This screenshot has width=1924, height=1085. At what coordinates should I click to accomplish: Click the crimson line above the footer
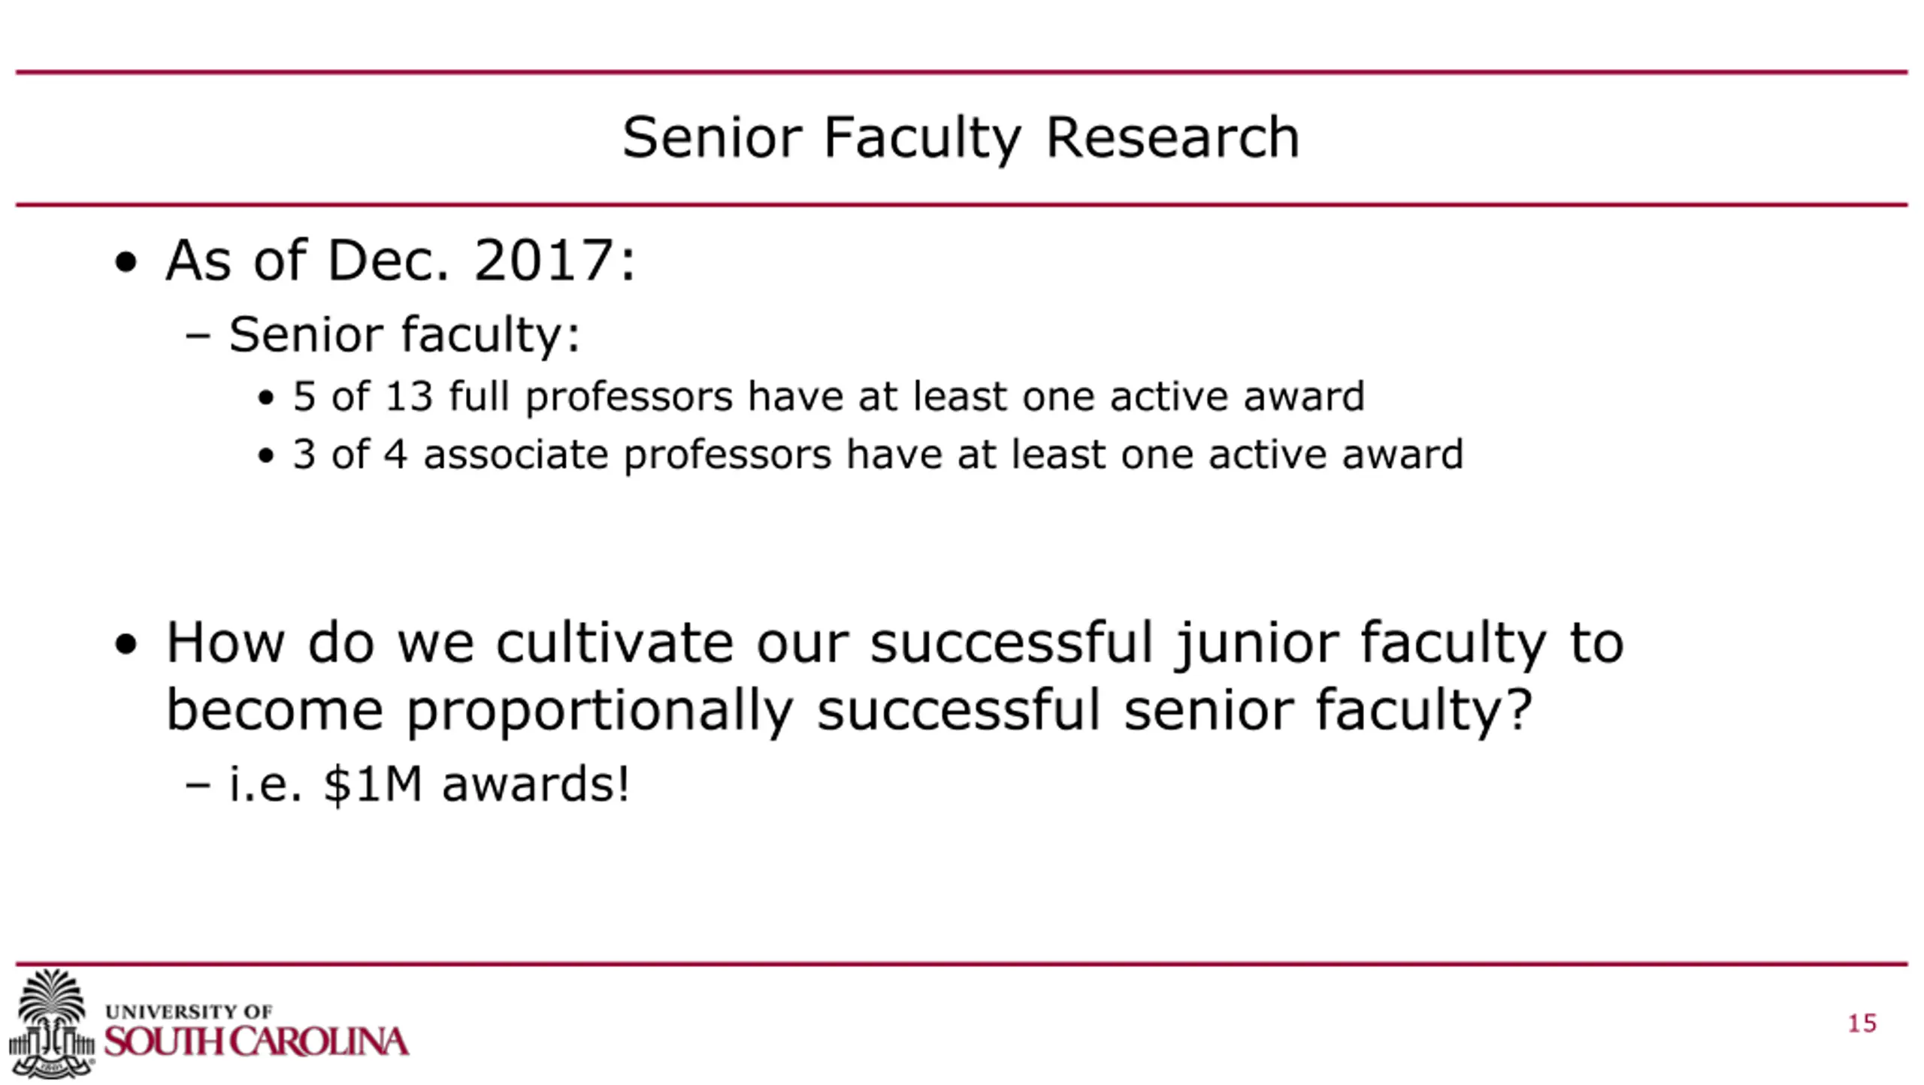click(962, 964)
